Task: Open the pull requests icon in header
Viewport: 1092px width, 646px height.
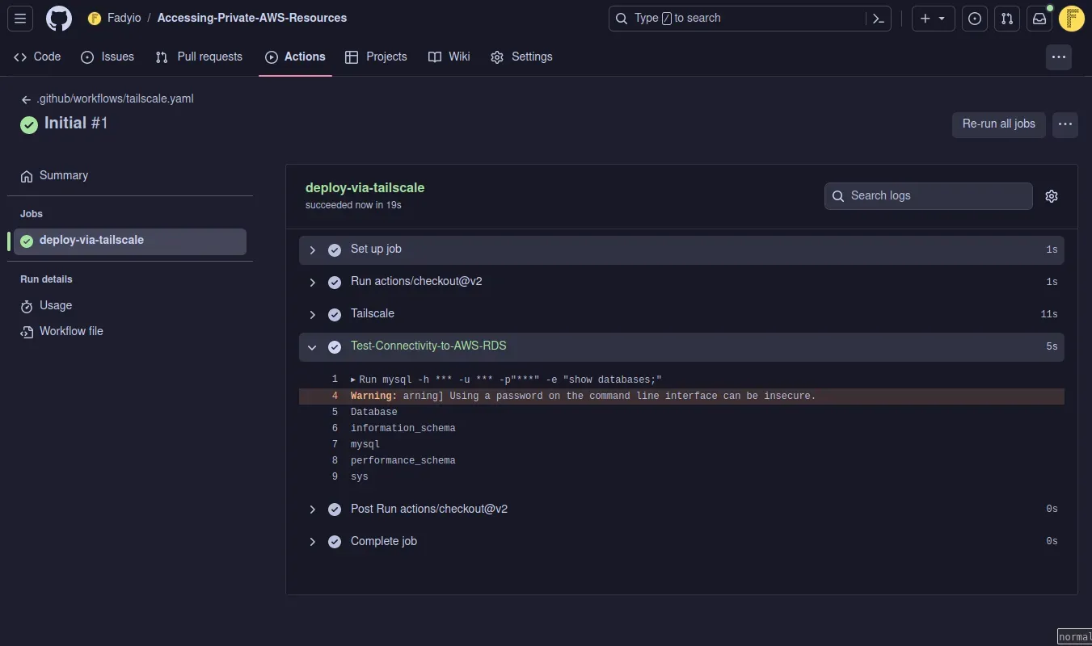Action: (x=1007, y=19)
